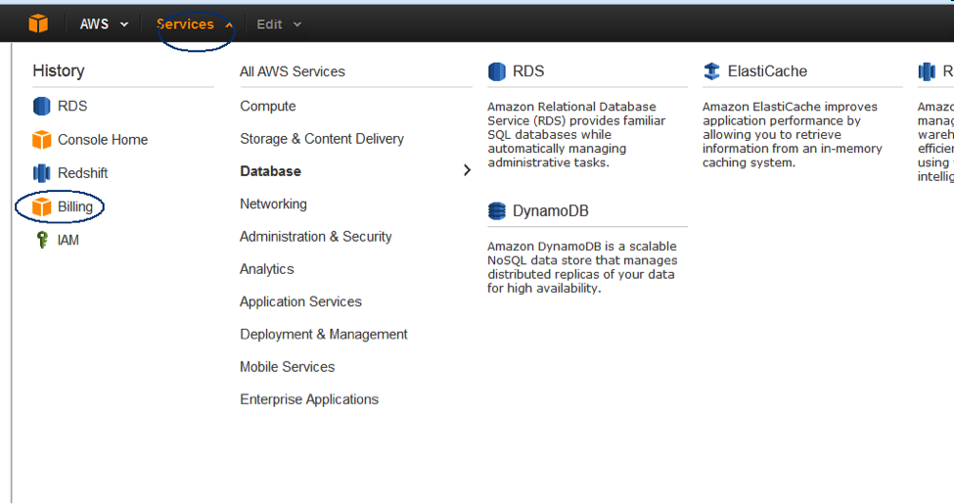954x504 pixels.
Task: Click the IAM key icon
Action: [42, 240]
